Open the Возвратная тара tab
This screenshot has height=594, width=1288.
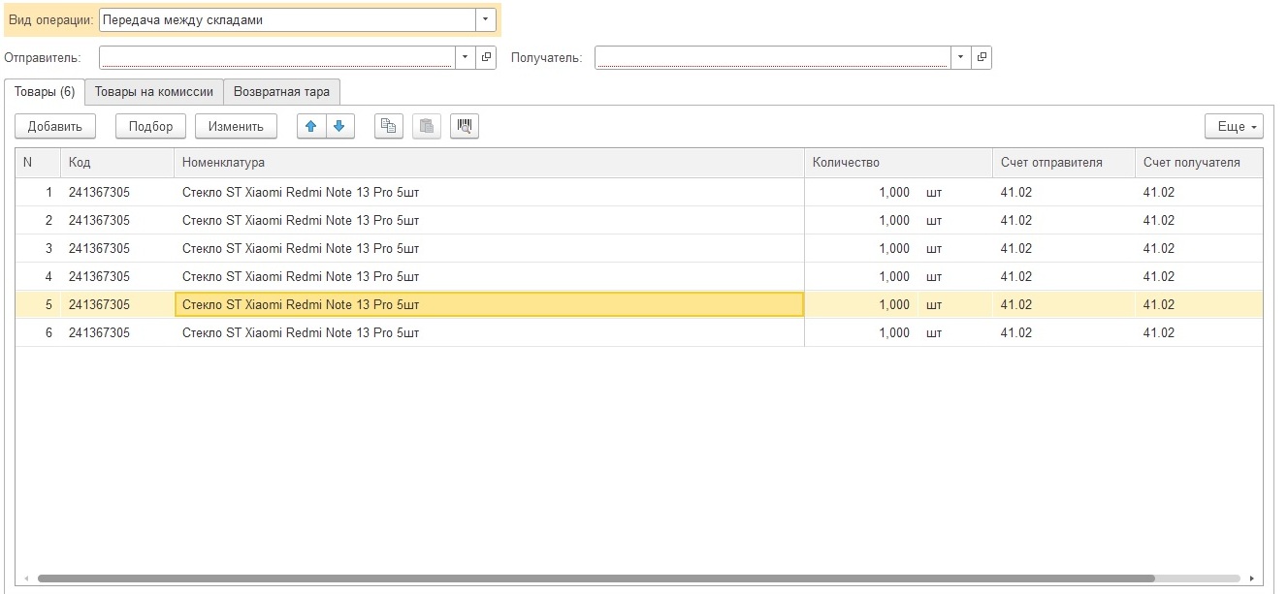point(282,92)
